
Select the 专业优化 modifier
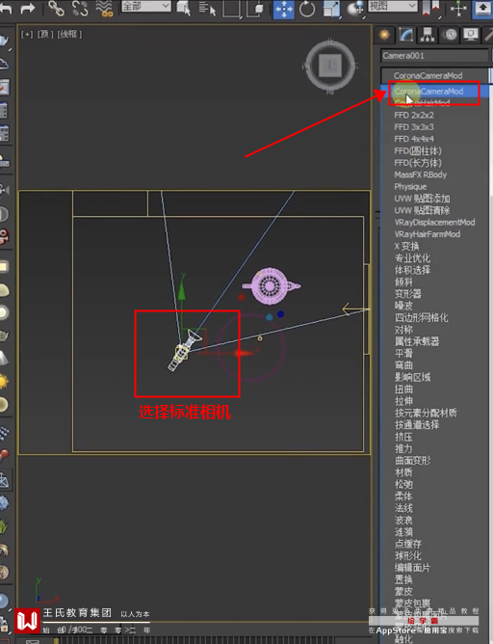[x=412, y=258]
